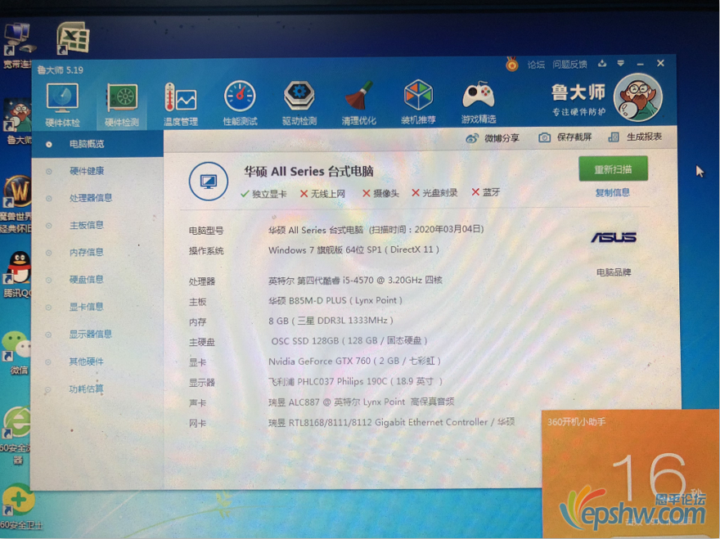Open 驱动检测 driver detection
Image resolution: width=720 pixels, height=539 pixels.
299,103
